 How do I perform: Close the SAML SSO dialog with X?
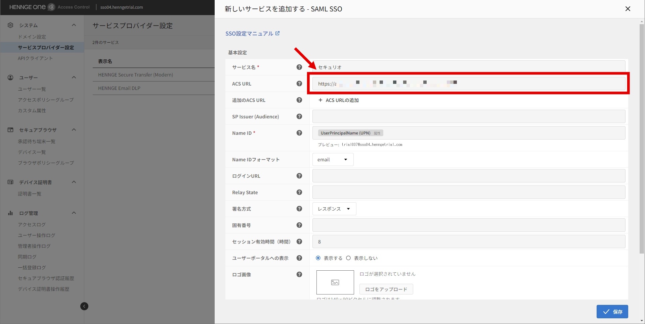[x=628, y=9]
